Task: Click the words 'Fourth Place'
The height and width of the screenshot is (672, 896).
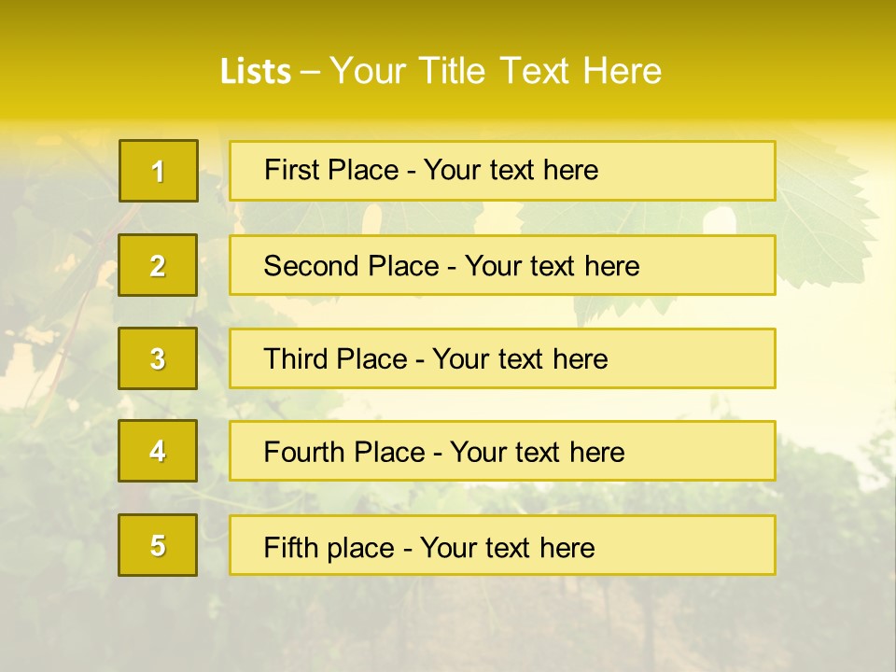Action: pyautogui.click(x=344, y=452)
